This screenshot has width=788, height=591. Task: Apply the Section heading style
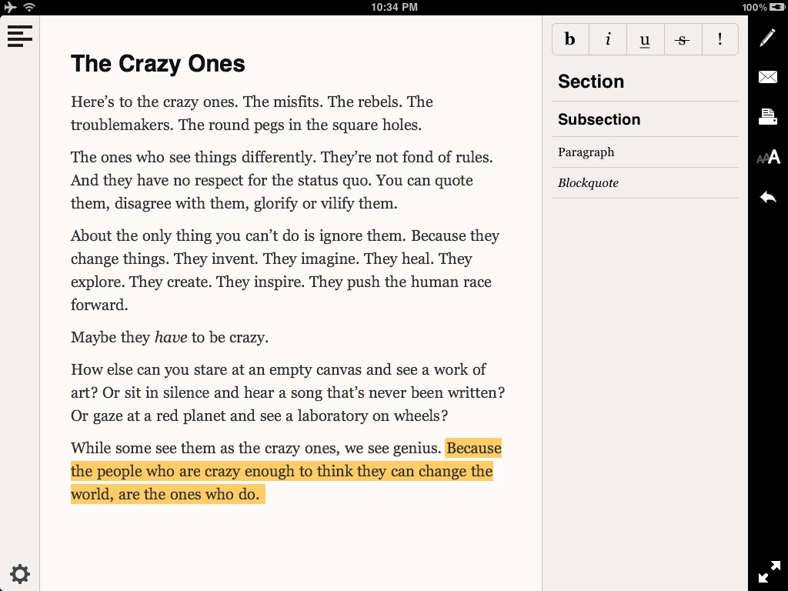coord(591,82)
